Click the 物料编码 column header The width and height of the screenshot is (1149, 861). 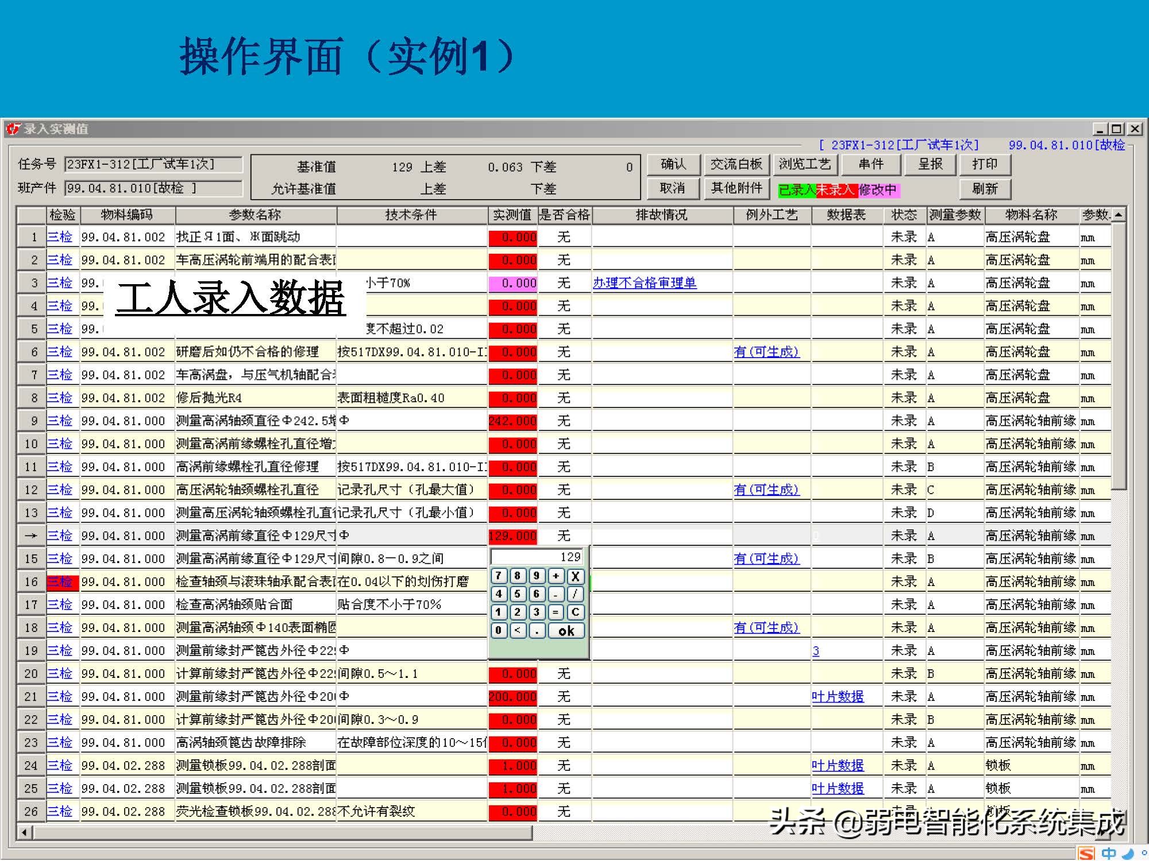127,215
